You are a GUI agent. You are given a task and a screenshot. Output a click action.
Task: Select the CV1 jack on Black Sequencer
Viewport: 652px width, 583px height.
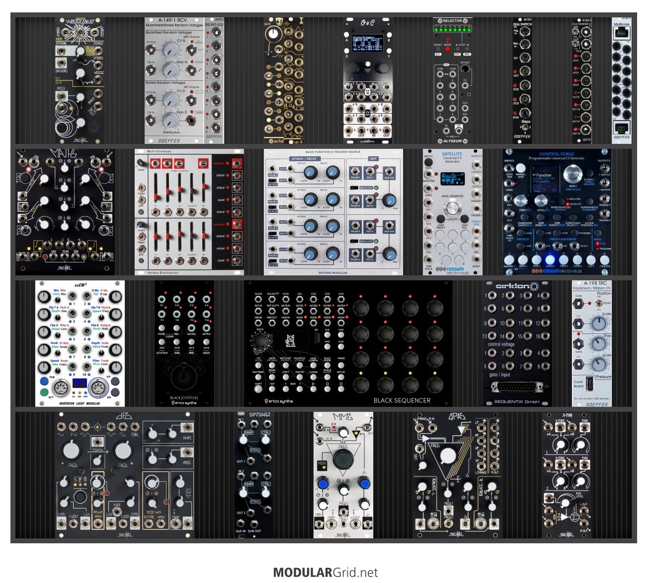point(300,300)
